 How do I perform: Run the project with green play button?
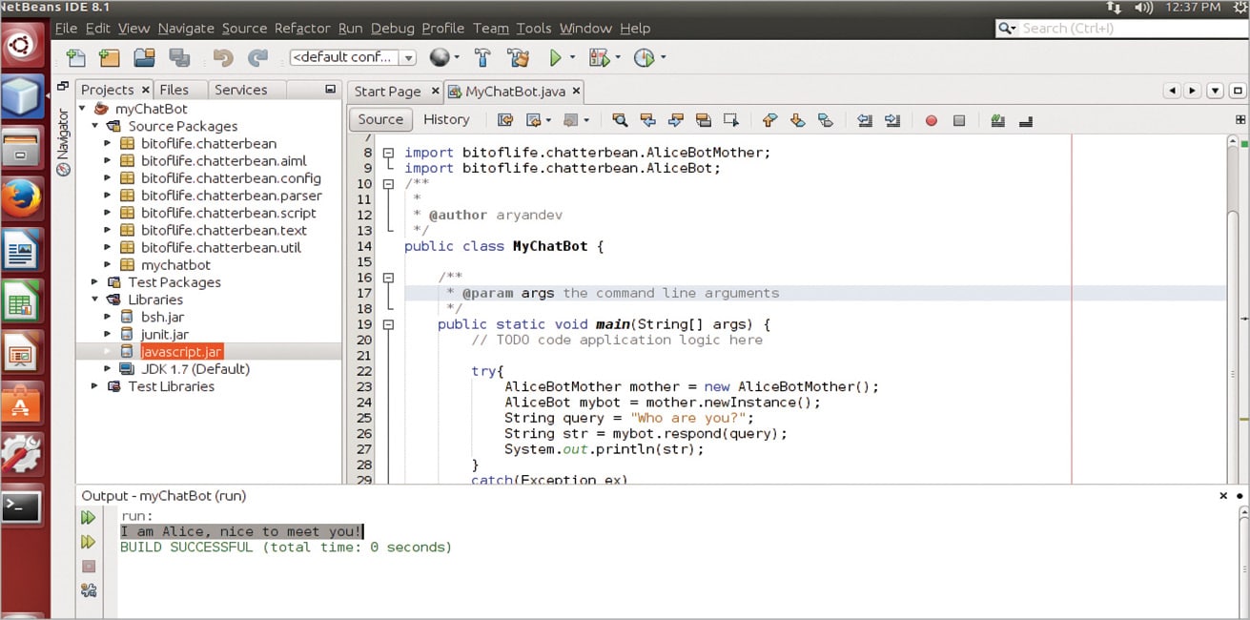pyautogui.click(x=555, y=58)
